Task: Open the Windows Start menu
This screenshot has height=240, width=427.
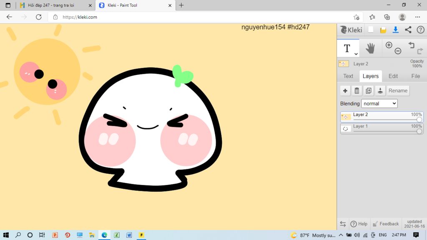Action: [x=6, y=235]
